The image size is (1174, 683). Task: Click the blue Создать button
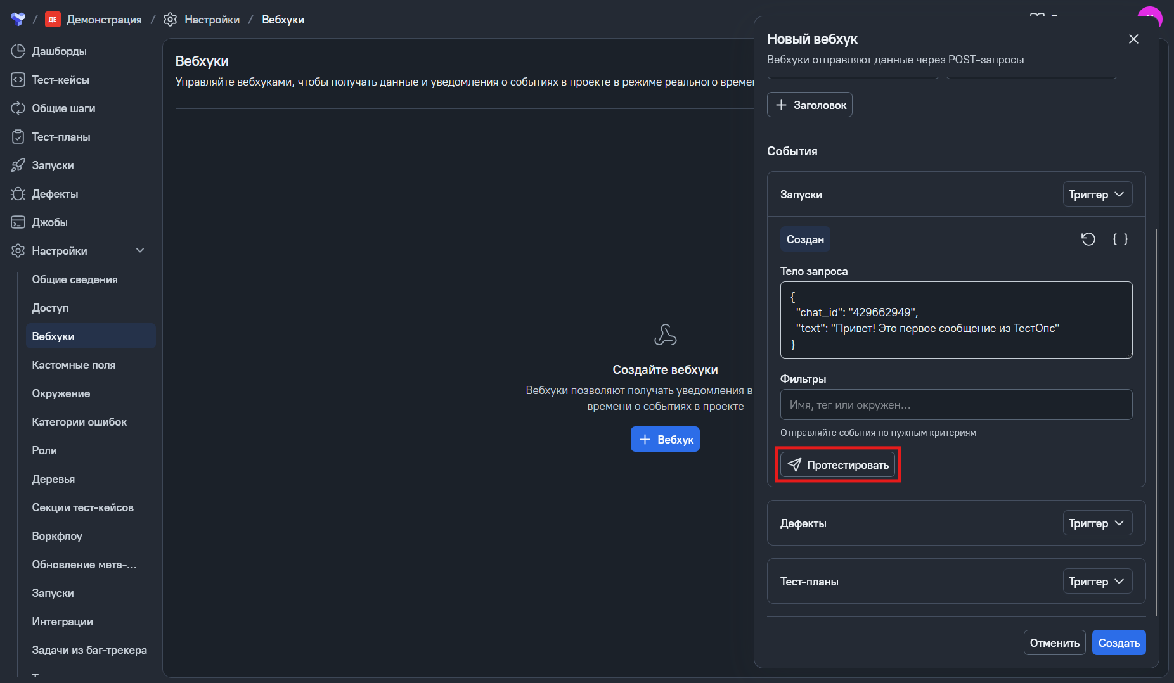[1118, 643]
